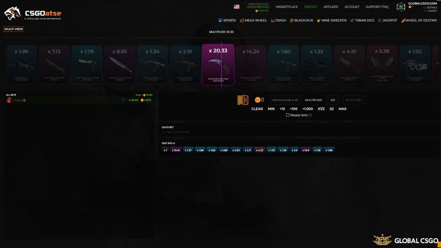441x248 pixels.
Task: Open Settings under the username
Action: coord(430,8)
